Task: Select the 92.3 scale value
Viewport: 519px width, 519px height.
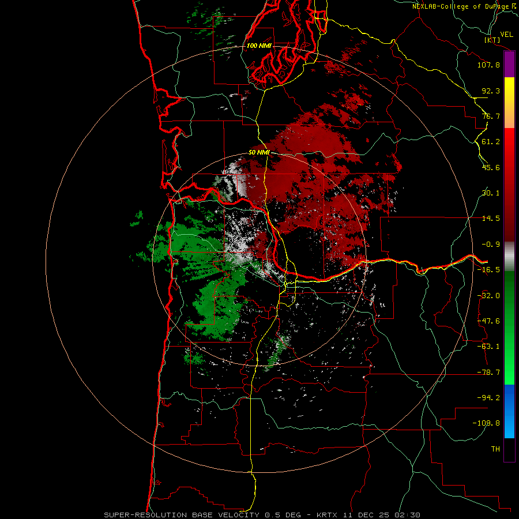Action: point(491,91)
